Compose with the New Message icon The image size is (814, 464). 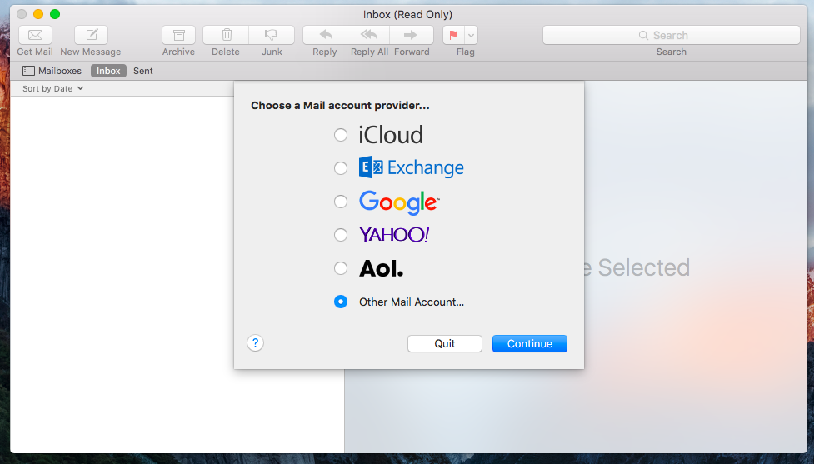click(92, 35)
